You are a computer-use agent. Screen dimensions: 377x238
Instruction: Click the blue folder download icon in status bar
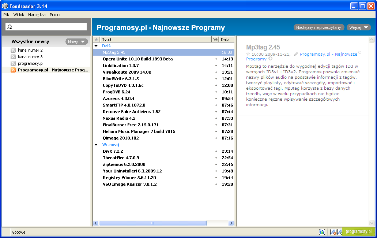point(322,232)
